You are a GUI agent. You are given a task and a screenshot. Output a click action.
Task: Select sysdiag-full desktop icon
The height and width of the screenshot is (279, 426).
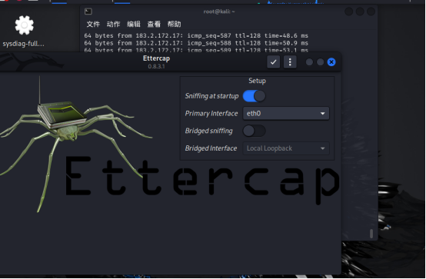click(x=24, y=31)
